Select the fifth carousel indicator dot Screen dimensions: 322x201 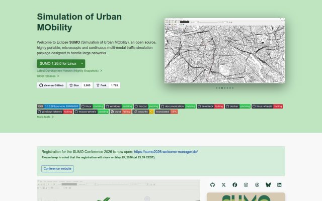(227, 88)
